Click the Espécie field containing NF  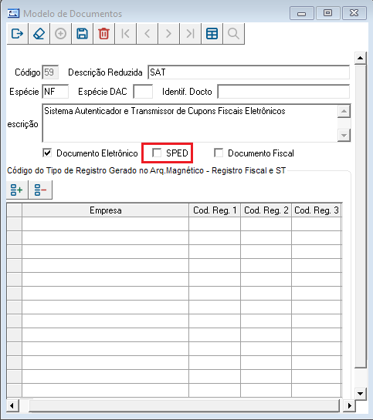pyautogui.click(x=56, y=92)
